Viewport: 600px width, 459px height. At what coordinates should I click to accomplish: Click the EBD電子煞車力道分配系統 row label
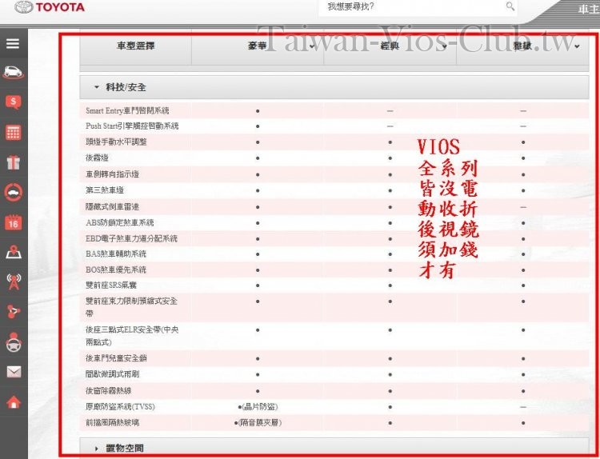[x=132, y=238]
